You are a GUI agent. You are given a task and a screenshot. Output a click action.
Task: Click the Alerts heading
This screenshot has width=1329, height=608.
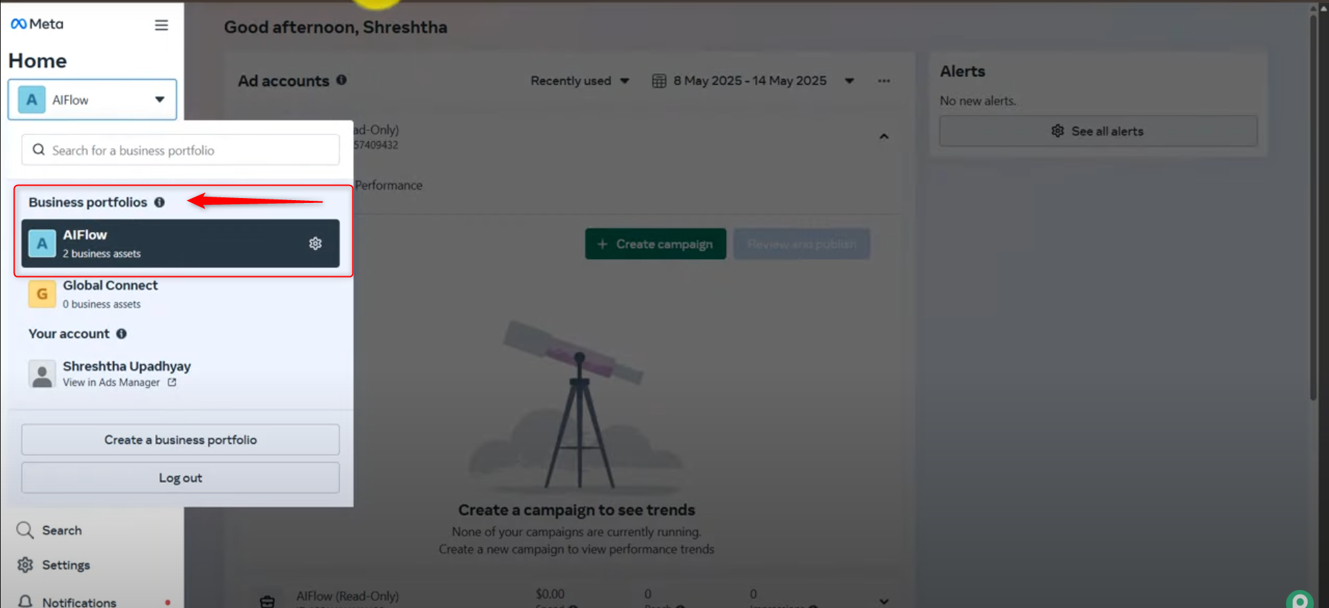click(962, 71)
